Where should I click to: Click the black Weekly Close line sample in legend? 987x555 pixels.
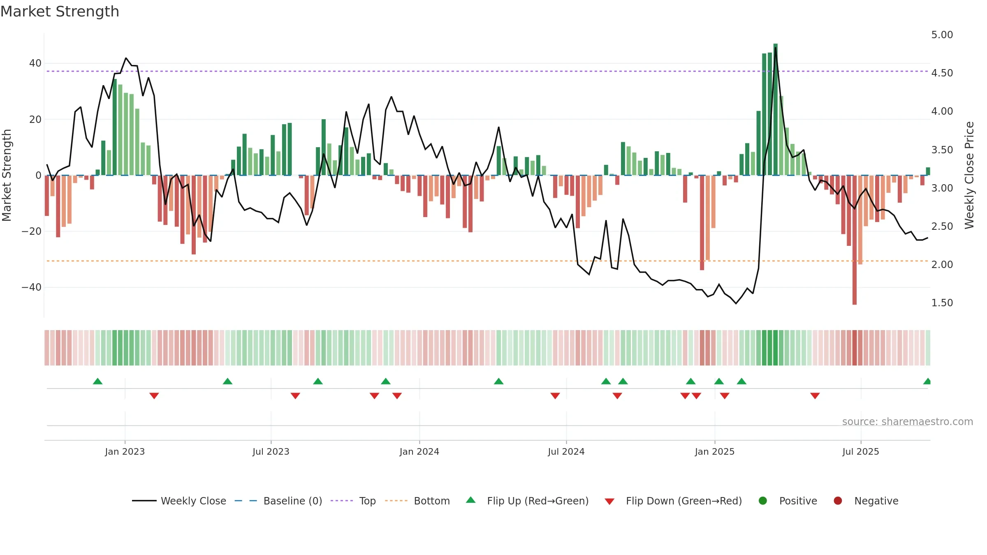(144, 501)
